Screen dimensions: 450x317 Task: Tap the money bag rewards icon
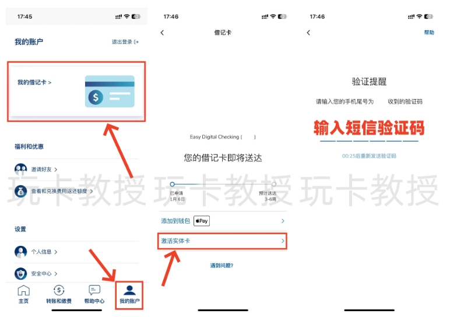coord(21,191)
